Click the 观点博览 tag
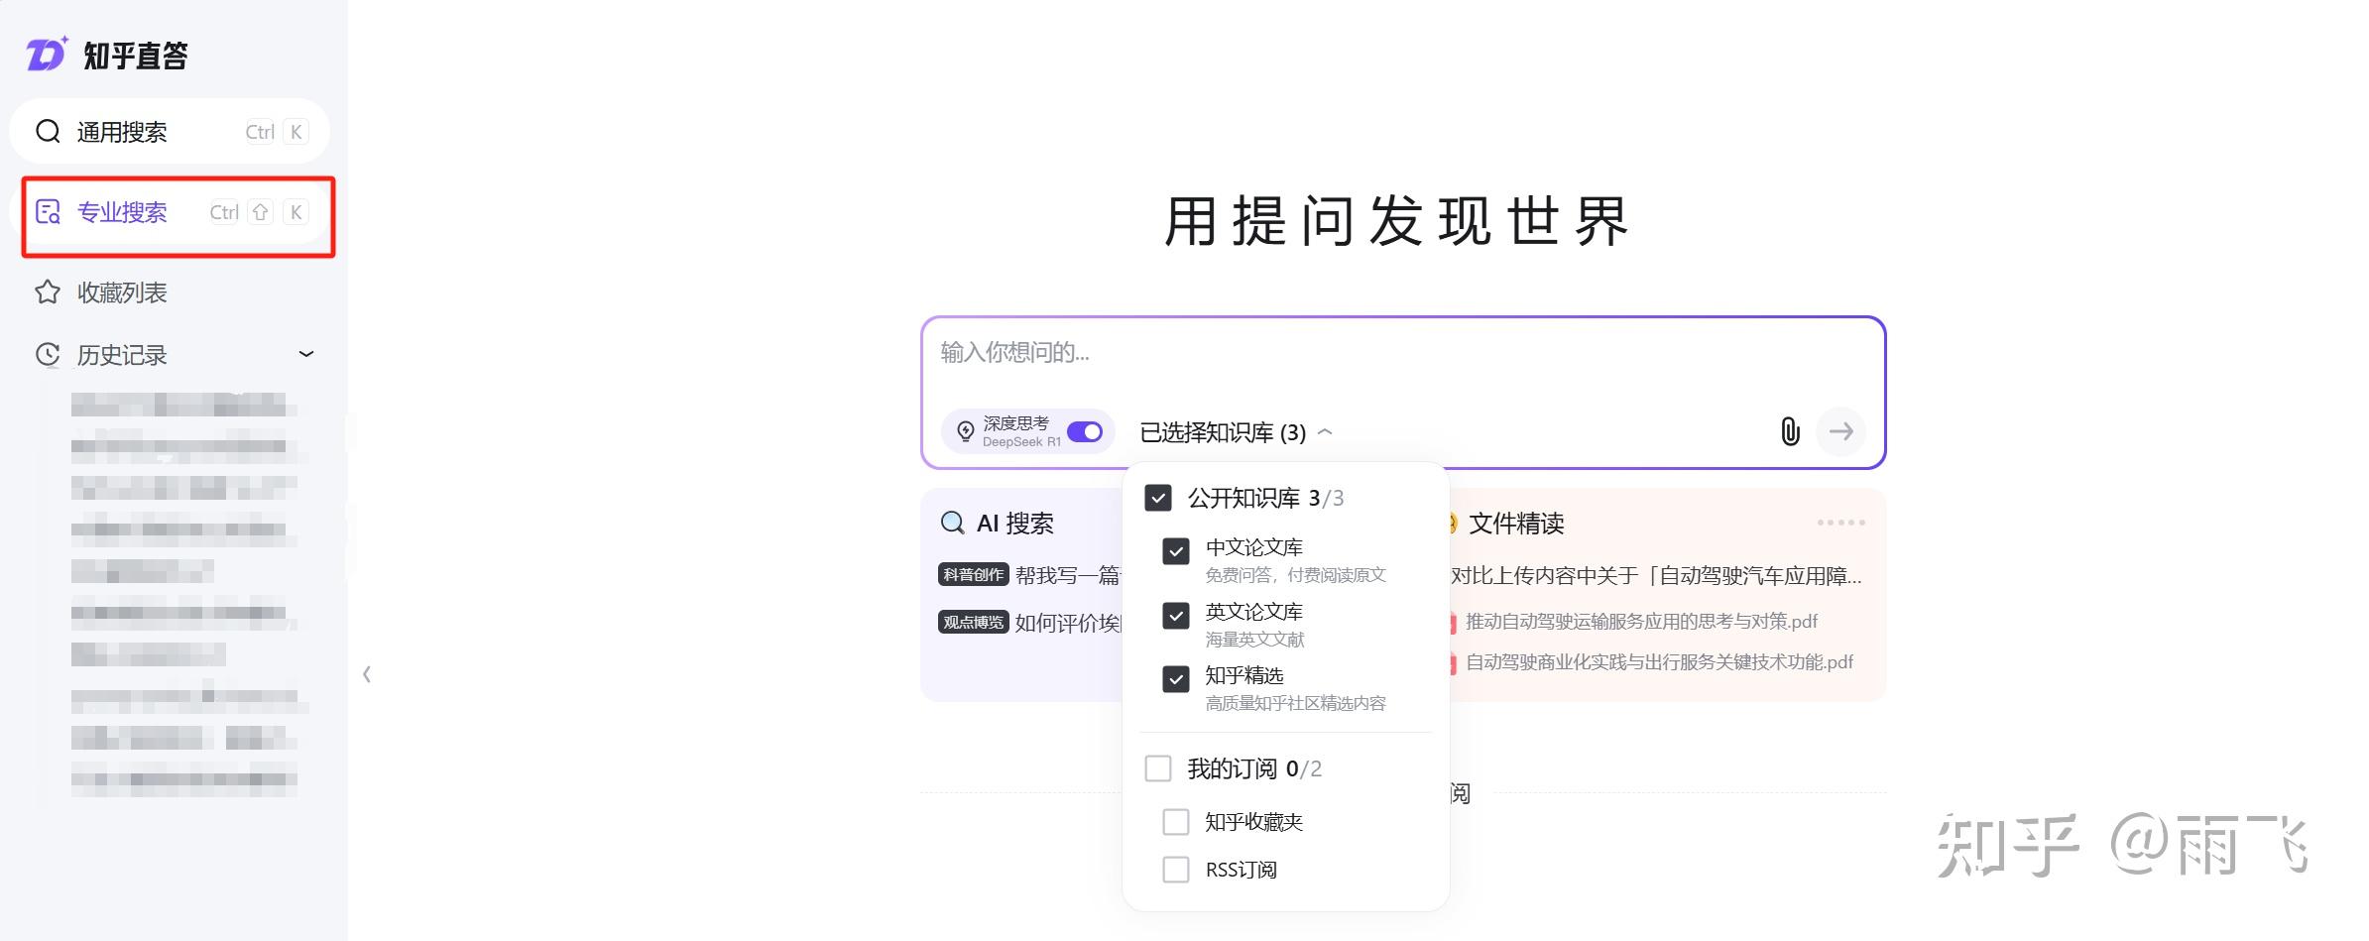This screenshot has height=941, width=2369. (973, 622)
